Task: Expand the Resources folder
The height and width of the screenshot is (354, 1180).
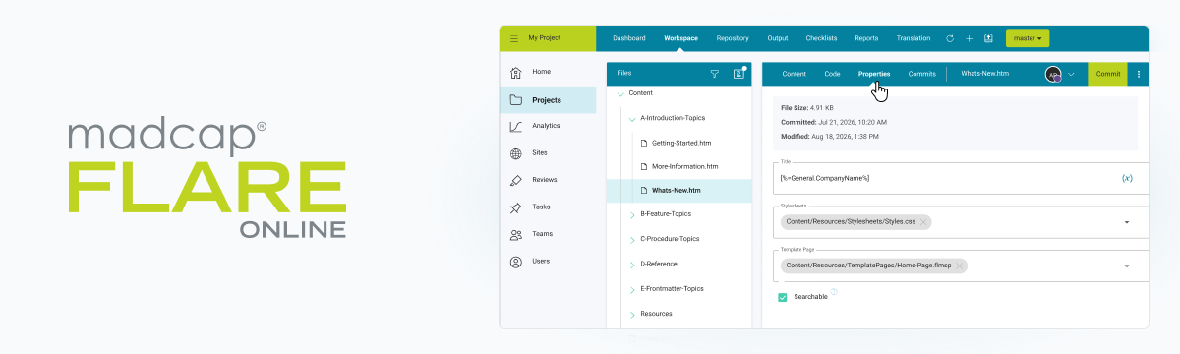Action: point(632,314)
